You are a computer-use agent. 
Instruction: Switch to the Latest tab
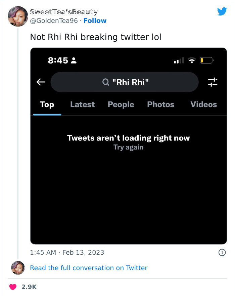tap(82, 104)
